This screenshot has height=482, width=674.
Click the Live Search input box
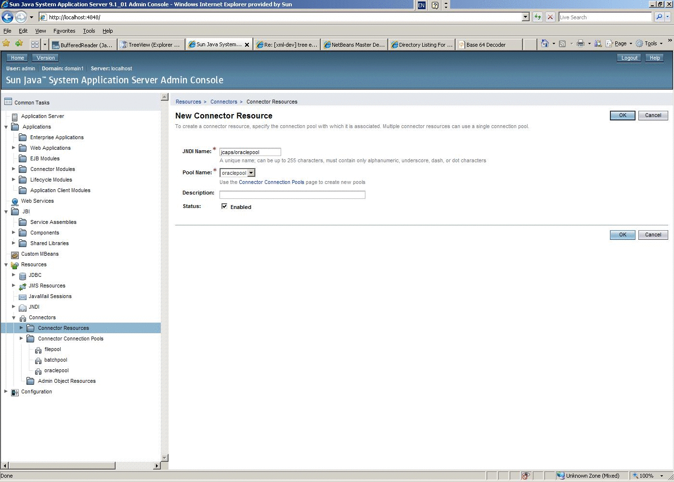606,17
